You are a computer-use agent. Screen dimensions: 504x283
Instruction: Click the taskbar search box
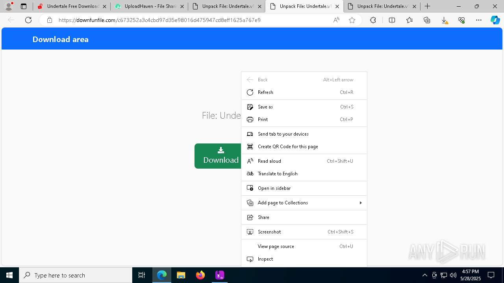(x=76, y=275)
